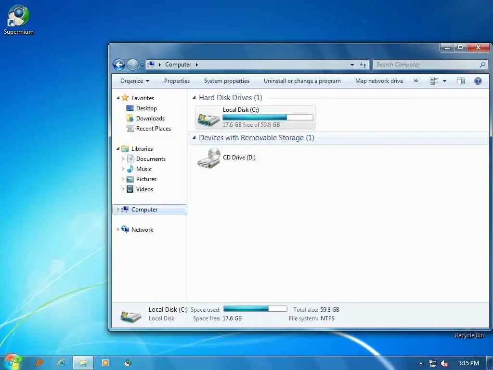Image resolution: width=493 pixels, height=370 pixels.
Task: Click '17.6 GB free of 59.8 GB' text
Action: coord(251,125)
